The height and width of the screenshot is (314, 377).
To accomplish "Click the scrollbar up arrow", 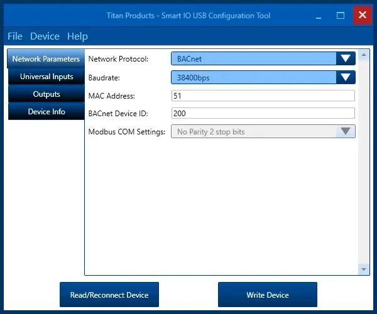I will [x=363, y=55].
